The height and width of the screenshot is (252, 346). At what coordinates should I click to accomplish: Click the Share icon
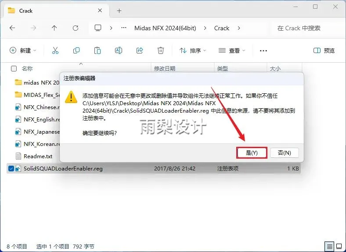pyautogui.click(x=140, y=50)
